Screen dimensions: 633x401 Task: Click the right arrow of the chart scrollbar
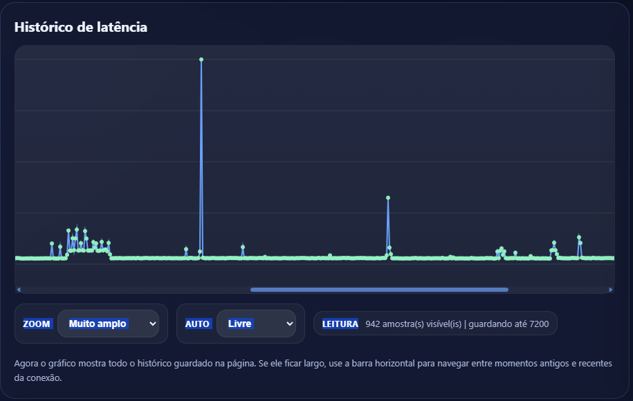point(611,290)
